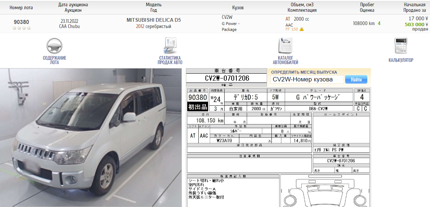The width and height of the screenshot is (430, 207).
Task: Click the 2012 year link
Action: click(140, 27)
